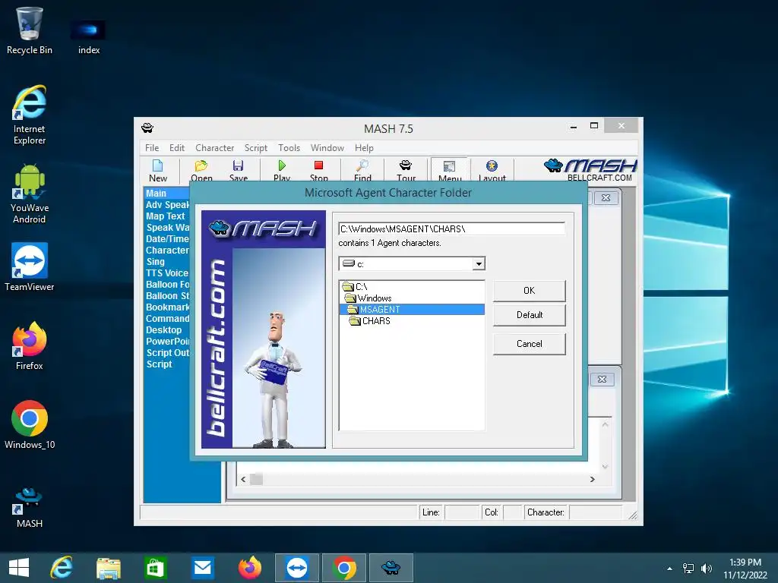778x583 pixels.
Task: Close the lower inner panel behind dialog
Action: click(602, 380)
